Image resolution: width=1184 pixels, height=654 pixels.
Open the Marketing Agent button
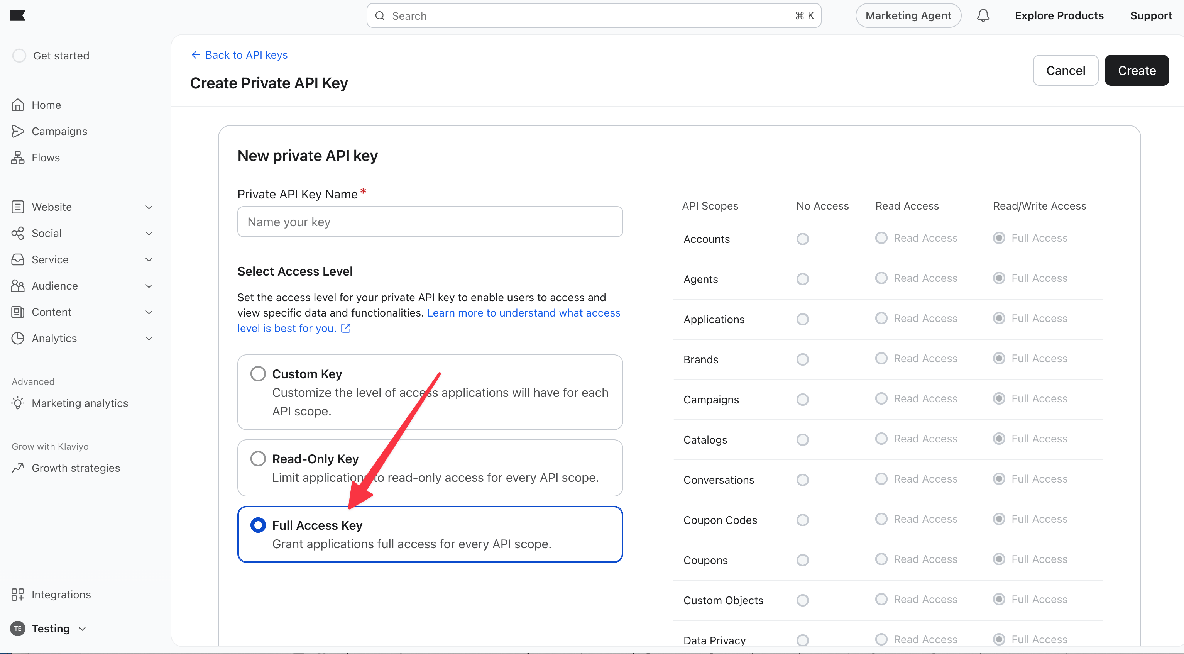click(908, 16)
